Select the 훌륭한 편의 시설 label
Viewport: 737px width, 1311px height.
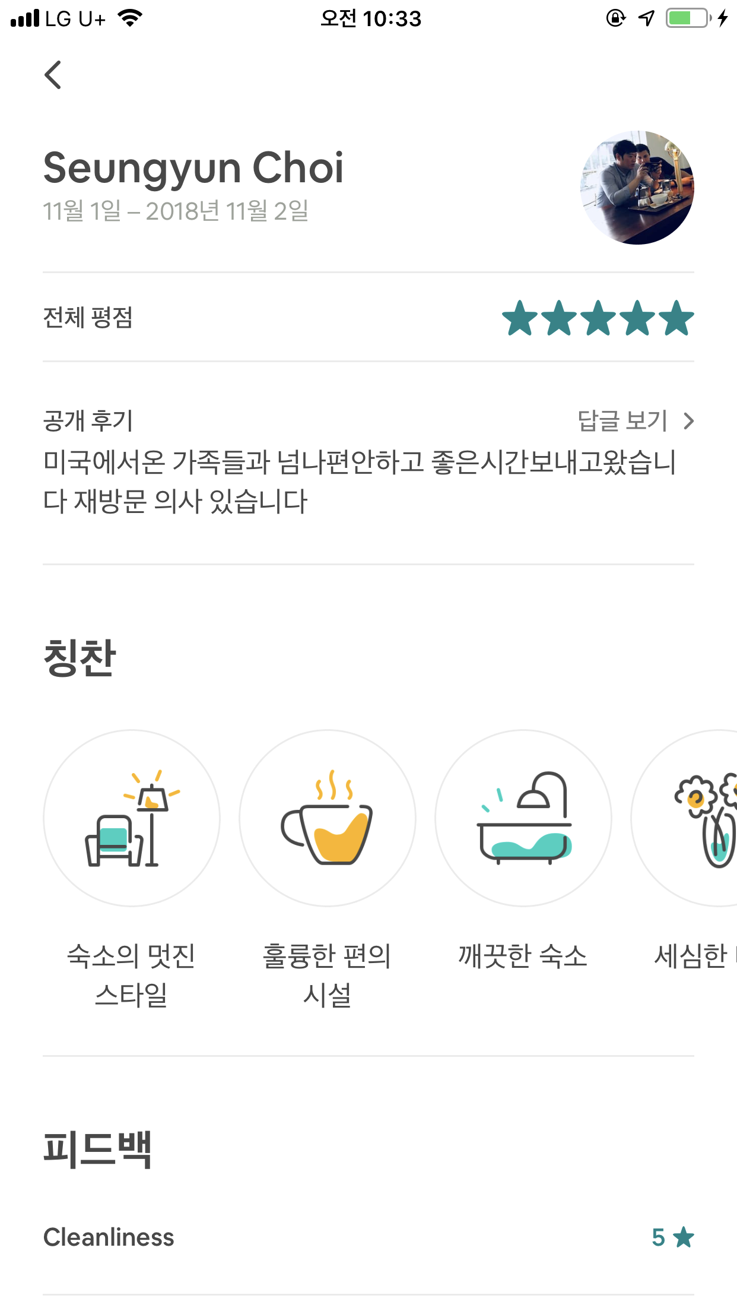(327, 975)
